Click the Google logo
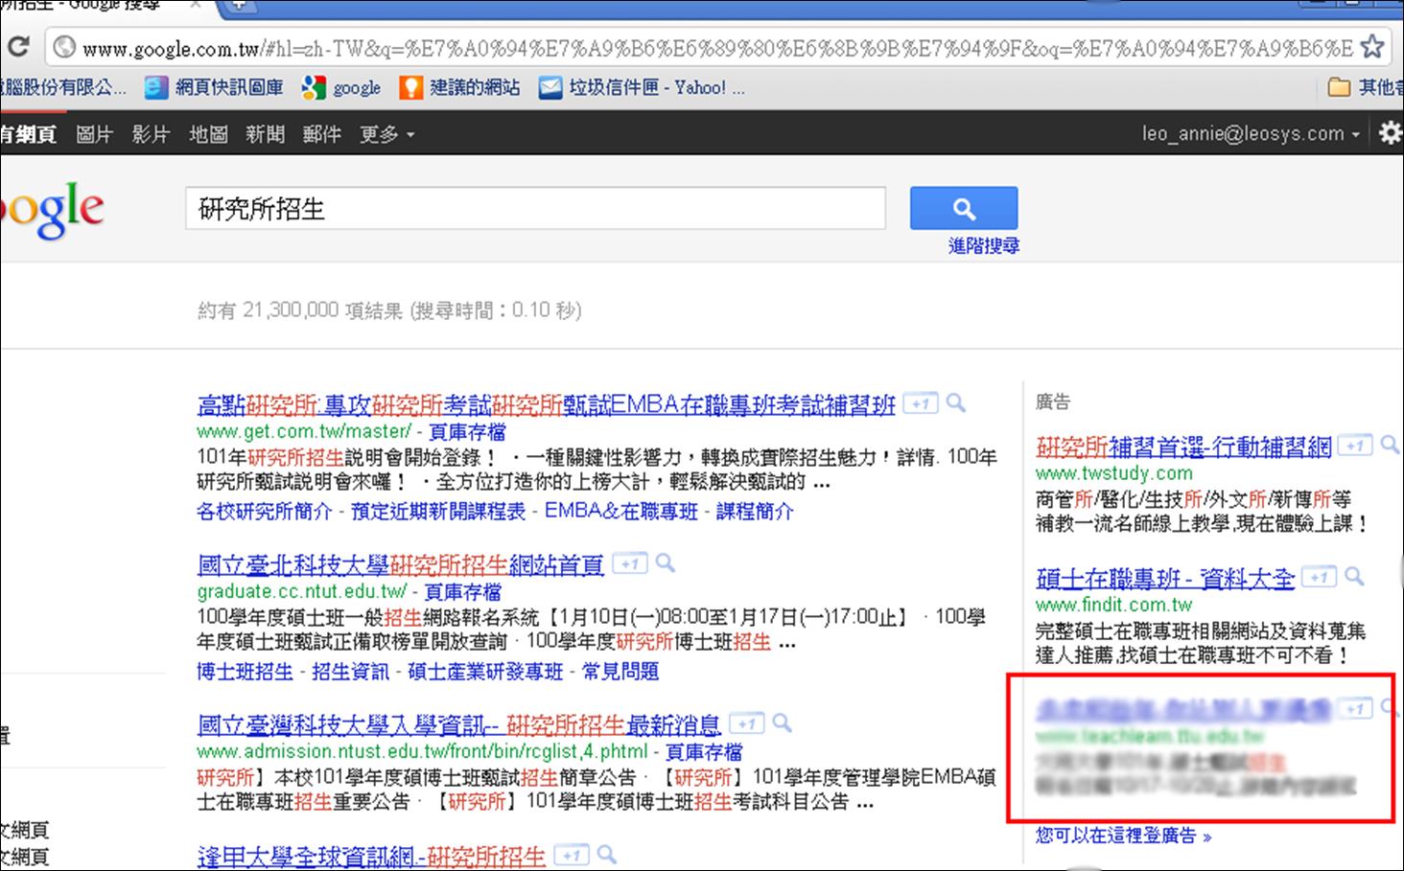1404x871 pixels. point(52,212)
